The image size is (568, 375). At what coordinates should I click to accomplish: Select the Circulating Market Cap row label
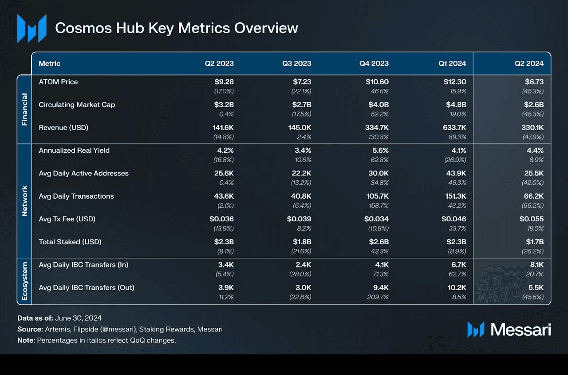pyautogui.click(x=77, y=105)
